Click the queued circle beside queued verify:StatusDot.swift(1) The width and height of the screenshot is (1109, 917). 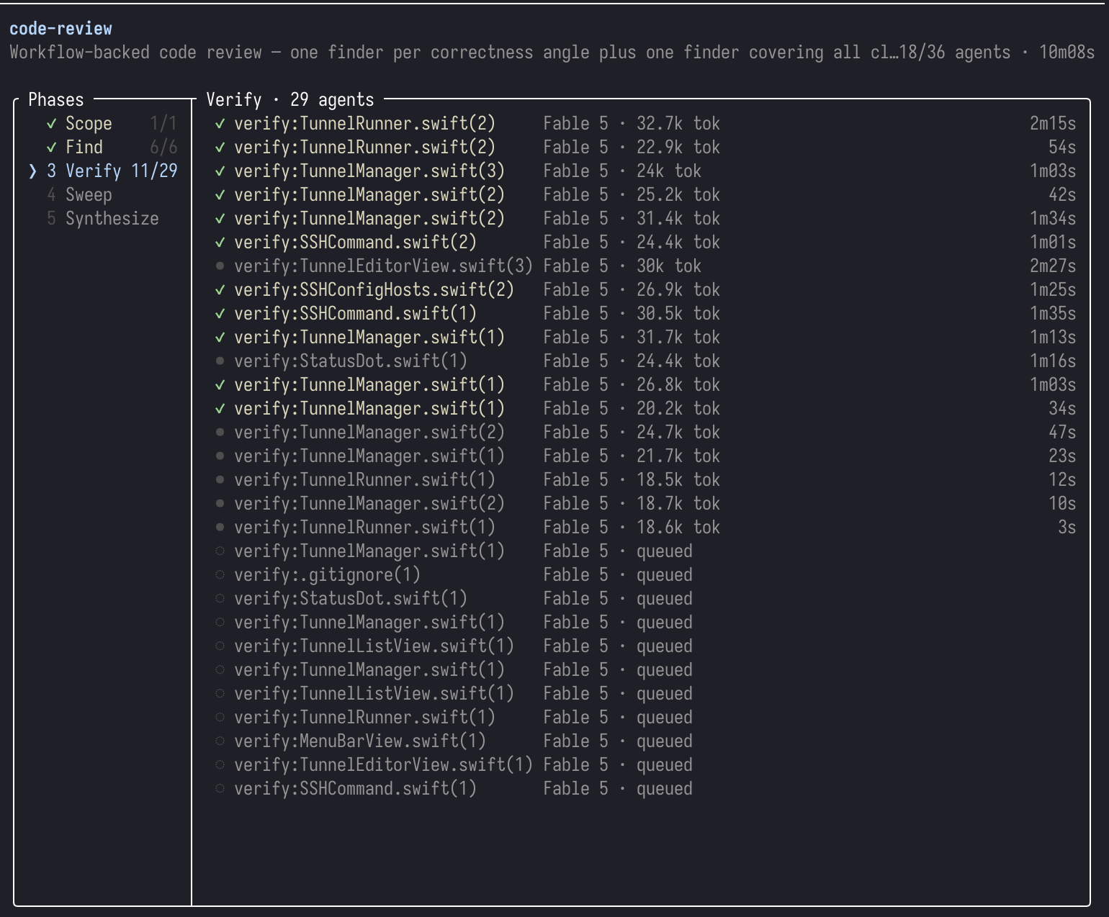(220, 599)
